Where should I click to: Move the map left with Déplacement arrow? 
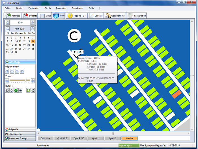pyautogui.click(x=7, y=71)
